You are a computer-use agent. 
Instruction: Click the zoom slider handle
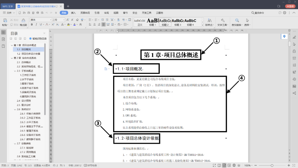272,165
